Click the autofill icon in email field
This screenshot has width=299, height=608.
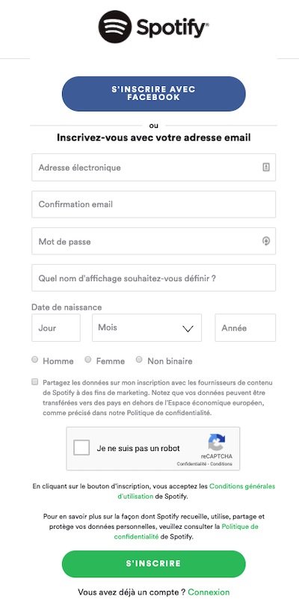266,167
